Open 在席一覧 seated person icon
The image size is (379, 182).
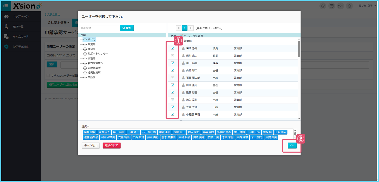(x=6, y=26)
